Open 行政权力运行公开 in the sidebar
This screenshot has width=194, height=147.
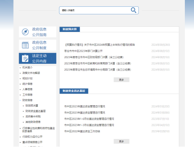coord(32,137)
